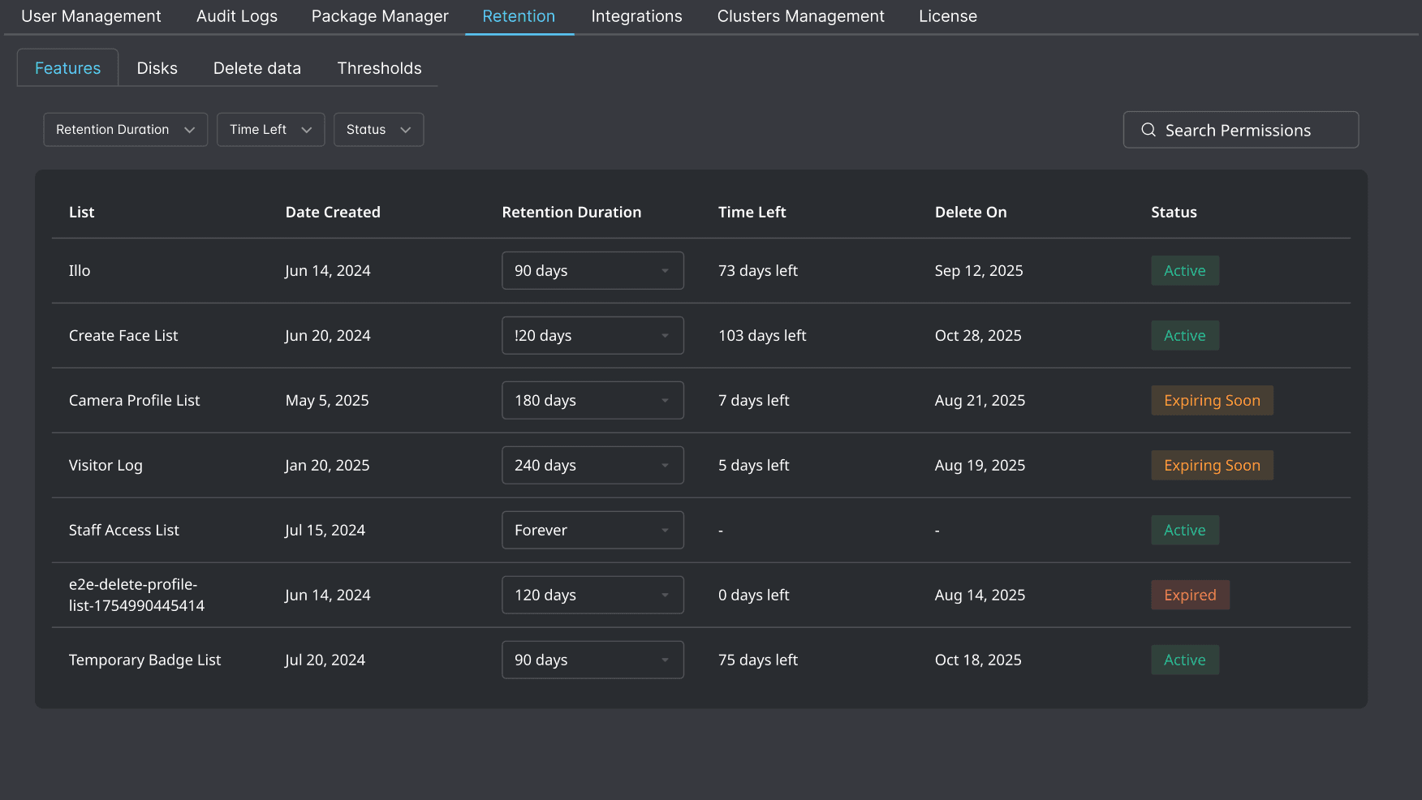Image resolution: width=1422 pixels, height=800 pixels.
Task: Click Active badge for Create Face List
Action: point(1185,335)
